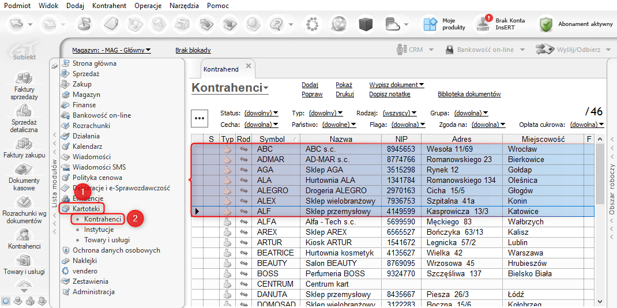Screen dimensions: 617x308
Task: Open the Narzędzia menu
Action: click(x=184, y=6)
